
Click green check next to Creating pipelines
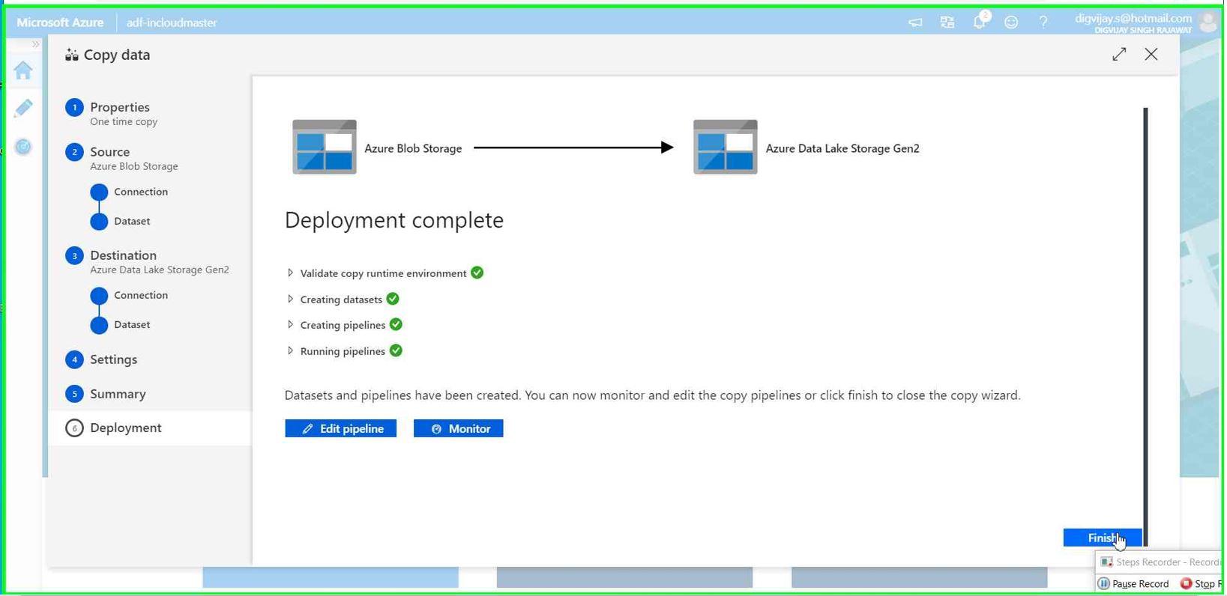396,325
